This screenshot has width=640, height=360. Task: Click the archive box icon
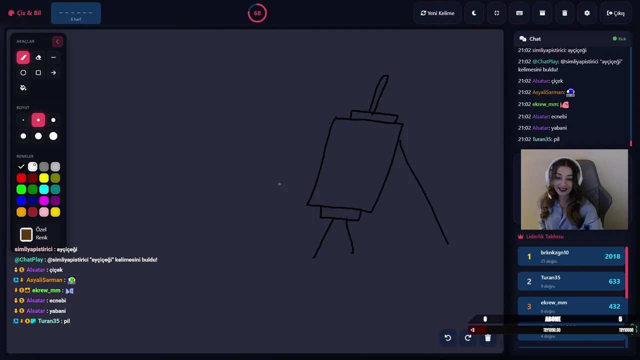542,13
